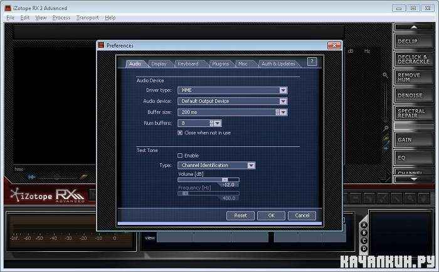Image resolution: width=439 pixels, height=272 pixels.
Task: Select preset slot A
Action: (364, 225)
